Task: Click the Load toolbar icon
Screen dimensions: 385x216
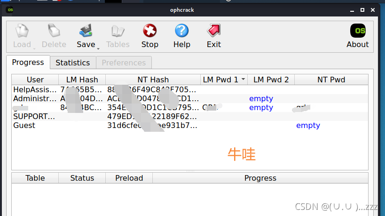Action: tap(22, 31)
